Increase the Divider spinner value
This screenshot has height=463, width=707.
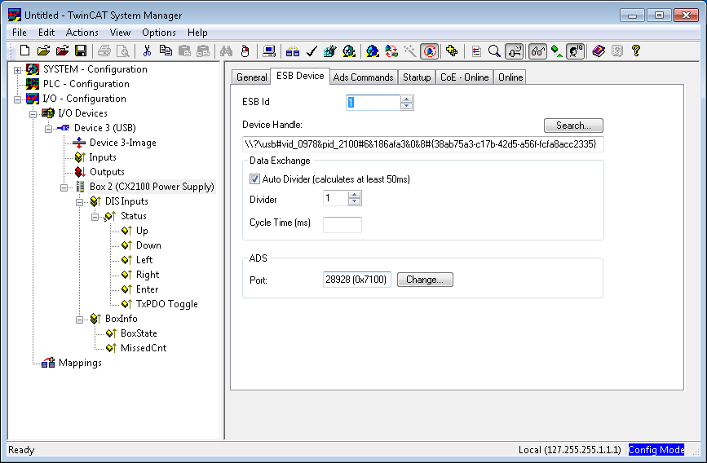click(355, 195)
